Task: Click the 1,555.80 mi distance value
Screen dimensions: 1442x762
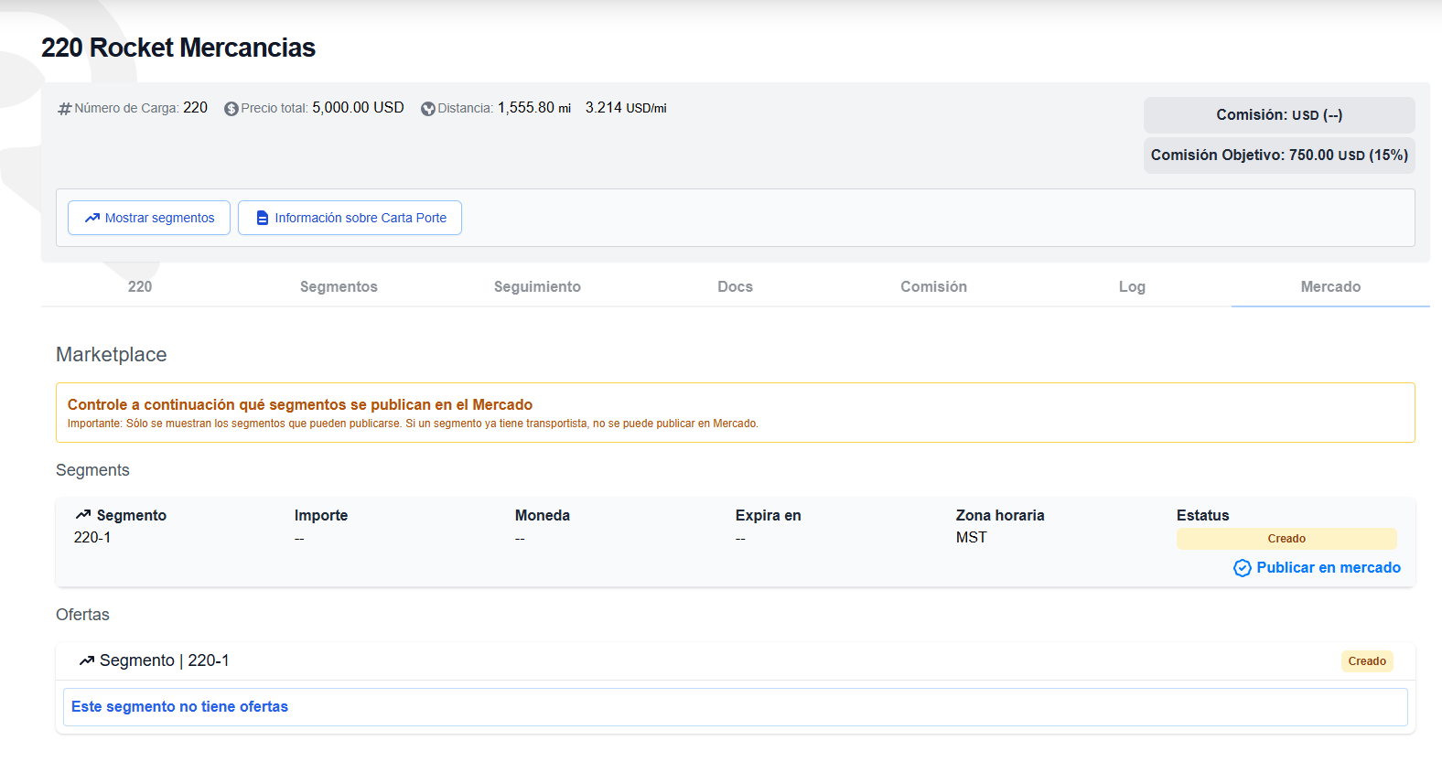Action: click(x=534, y=108)
